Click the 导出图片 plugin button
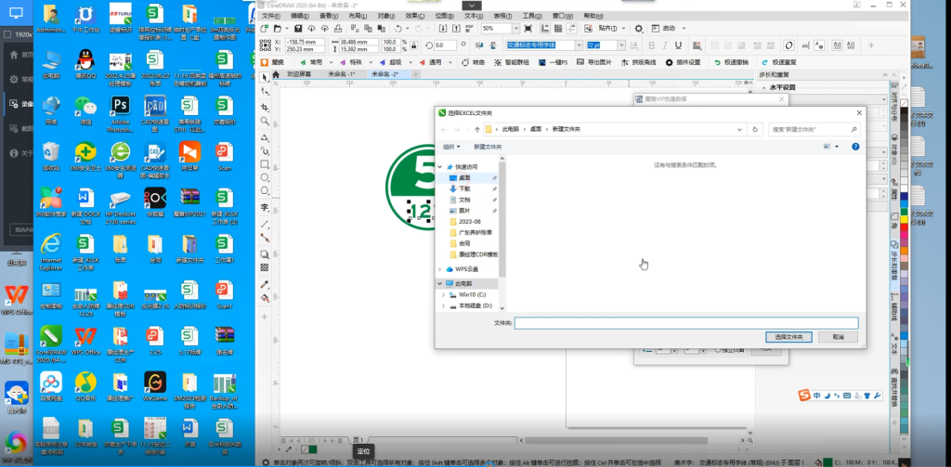This screenshot has width=951, height=467. (594, 62)
